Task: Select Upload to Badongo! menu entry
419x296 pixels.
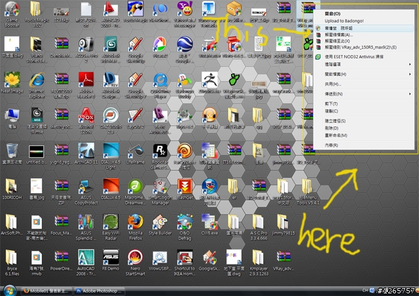Action: pos(364,21)
